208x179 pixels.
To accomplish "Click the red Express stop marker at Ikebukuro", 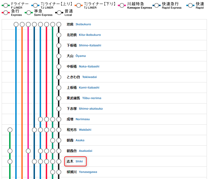I will (x=47, y=24).
